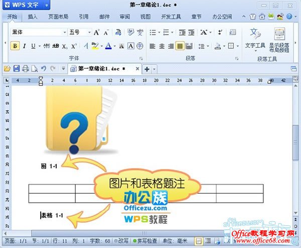The width and height of the screenshot is (301, 248).
Task: Toggle Italic formatting button
Action: click(24, 46)
